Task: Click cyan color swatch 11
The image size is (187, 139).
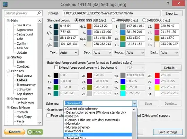Action: tap(123, 44)
